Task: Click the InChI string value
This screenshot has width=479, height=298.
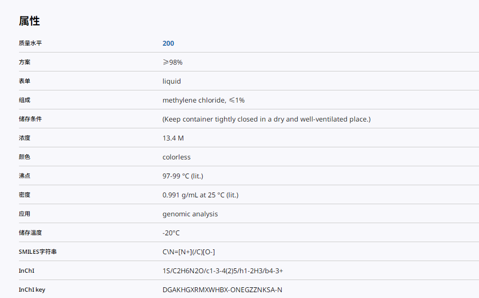Action: tap(223, 271)
